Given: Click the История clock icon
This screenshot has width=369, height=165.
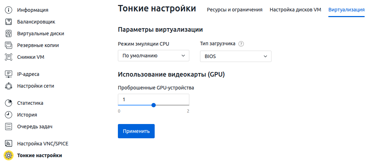Looking at the screenshot, I should click(9, 115).
